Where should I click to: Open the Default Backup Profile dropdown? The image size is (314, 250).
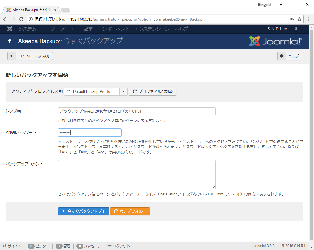coord(96,92)
